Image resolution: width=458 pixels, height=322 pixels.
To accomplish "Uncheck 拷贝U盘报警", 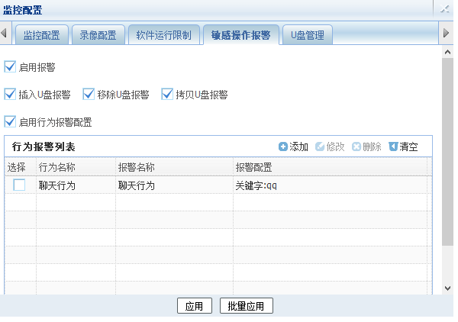I will tap(167, 95).
